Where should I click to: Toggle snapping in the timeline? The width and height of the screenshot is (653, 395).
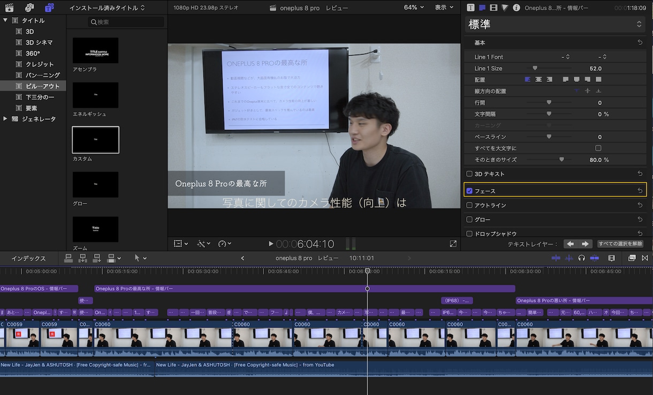pyautogui.click(x=595, y=258)
